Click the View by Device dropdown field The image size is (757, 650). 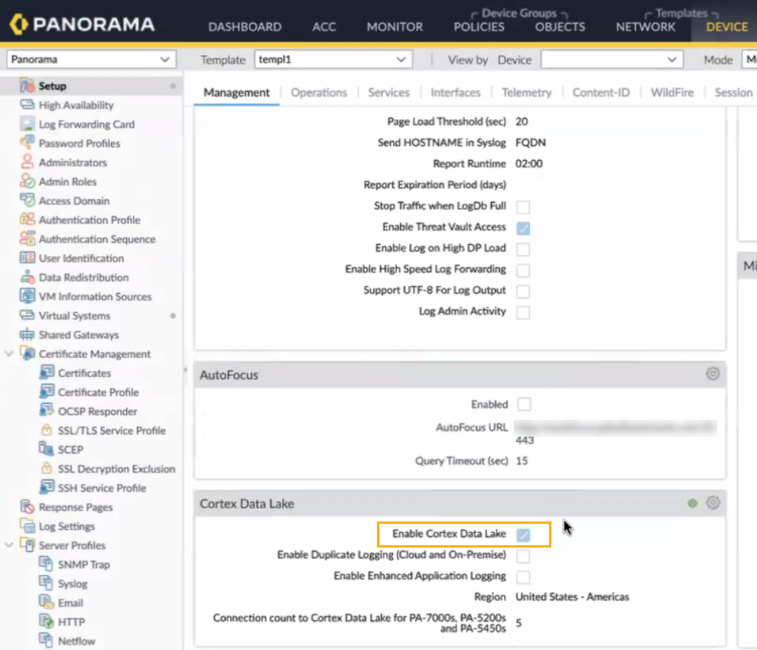click(x=611, y=60)
